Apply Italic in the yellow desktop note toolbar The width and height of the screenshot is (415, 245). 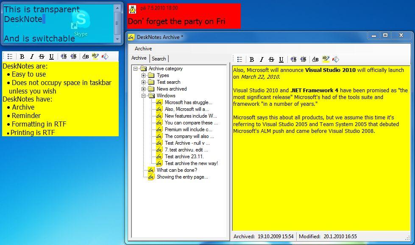coord(32,56)
